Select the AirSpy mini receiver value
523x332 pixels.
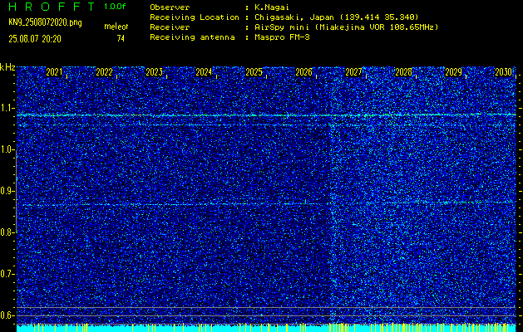[346, 27]
